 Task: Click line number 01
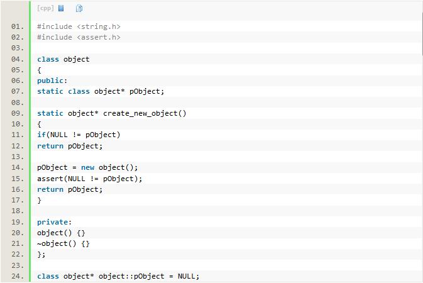pos(17,26)
